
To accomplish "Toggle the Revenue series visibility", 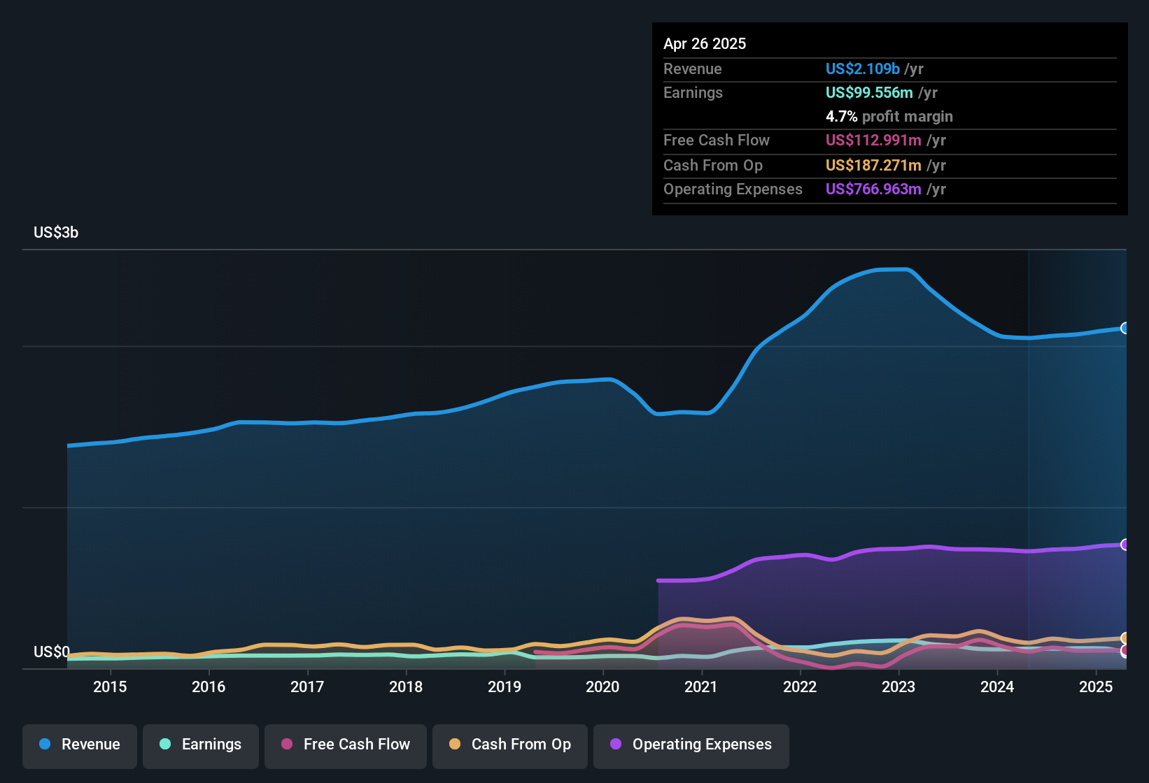I will tap(79, 745).
